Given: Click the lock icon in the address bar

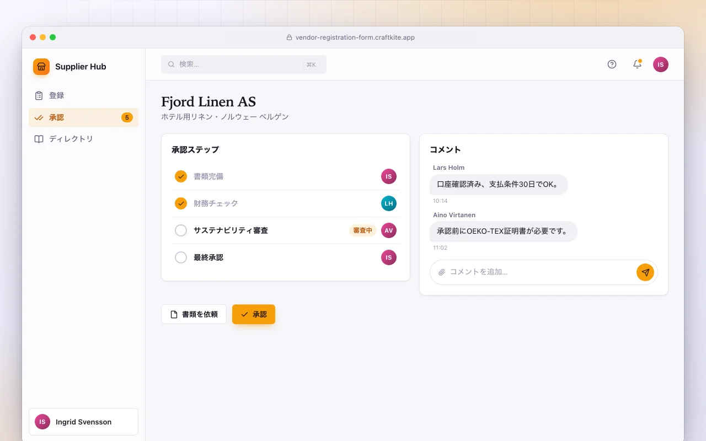Looking at the screenshot, I should pos(289,37).
